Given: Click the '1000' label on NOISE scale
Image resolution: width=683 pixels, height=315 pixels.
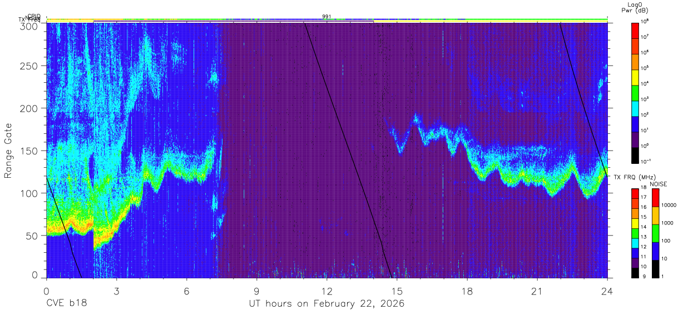Looking at the screenshot, I should coord(669,223).
